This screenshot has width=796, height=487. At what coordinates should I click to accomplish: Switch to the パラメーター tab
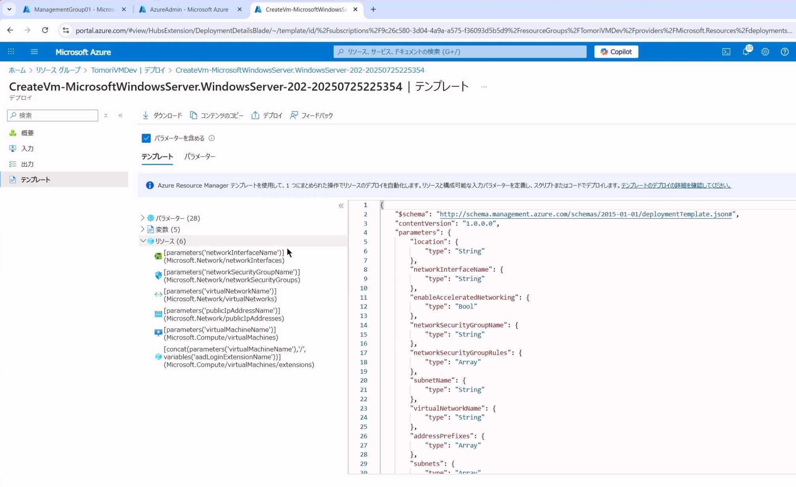coord(200,157)
